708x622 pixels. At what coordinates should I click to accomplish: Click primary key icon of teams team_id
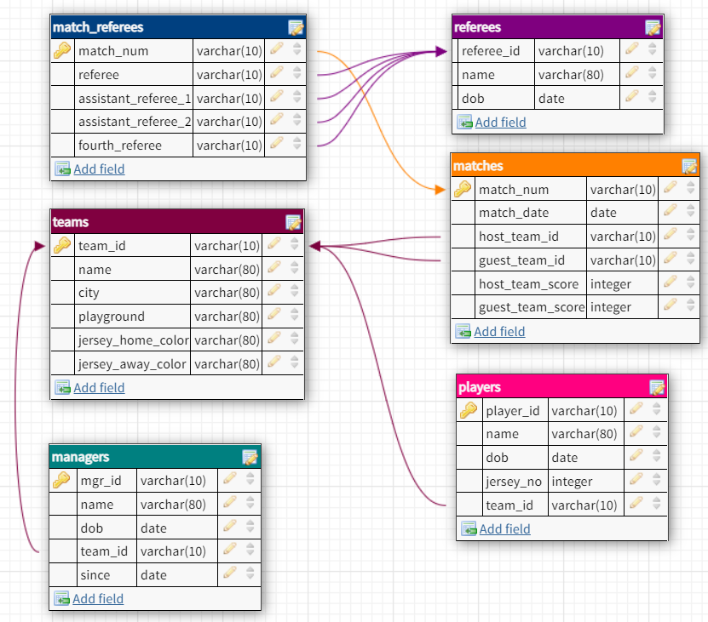[x=62, y=245]
